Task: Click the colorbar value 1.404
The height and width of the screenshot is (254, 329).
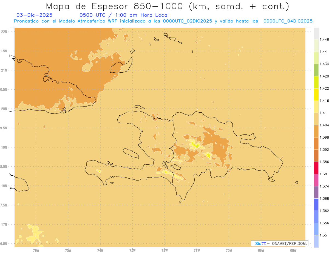Action: click(x=325, y=125)
